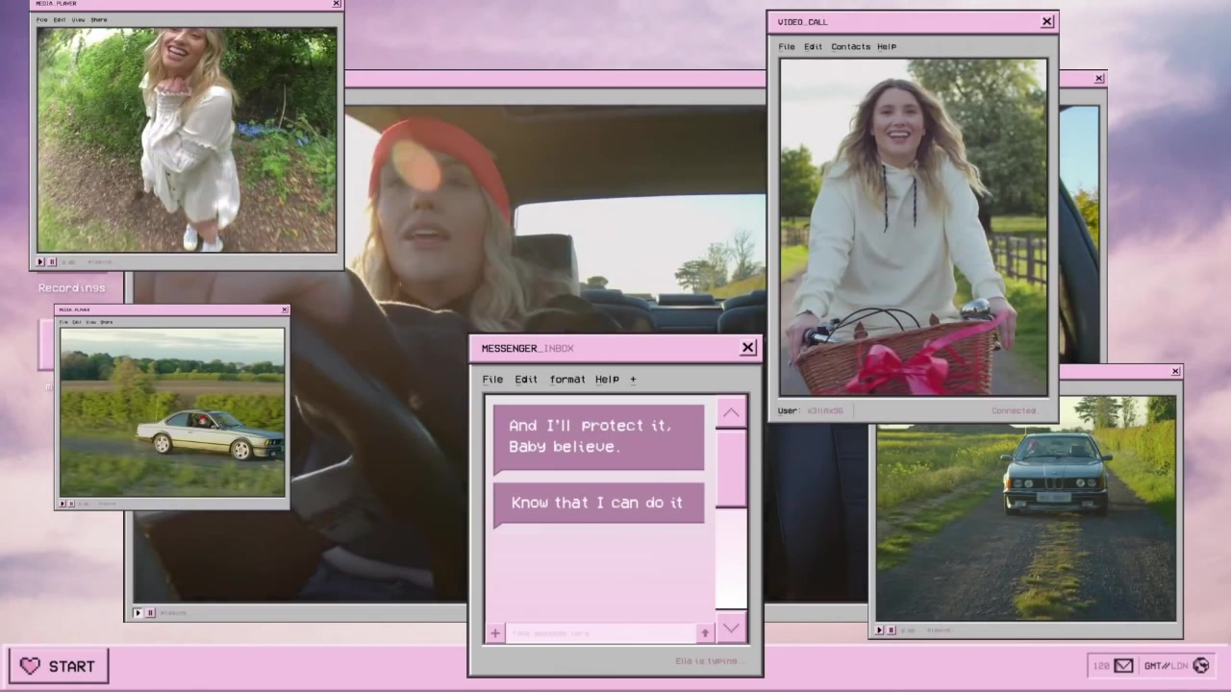Screen dimensions: 1231x692
Task: Open the Edit menu in the Messenger Inbox window
Action: coord(526,379)
